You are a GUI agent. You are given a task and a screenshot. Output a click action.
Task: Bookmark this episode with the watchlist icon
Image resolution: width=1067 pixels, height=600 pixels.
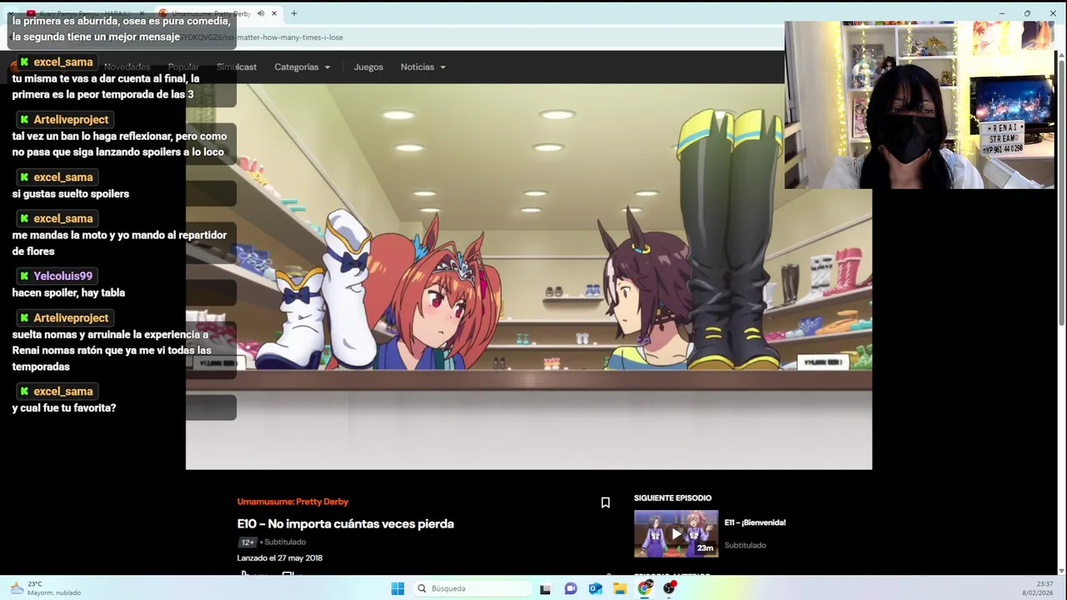point(605,502)
